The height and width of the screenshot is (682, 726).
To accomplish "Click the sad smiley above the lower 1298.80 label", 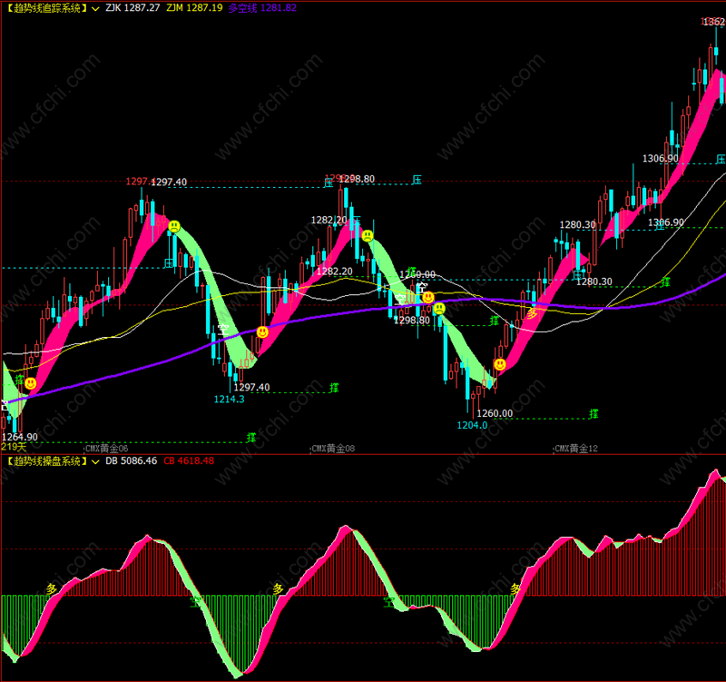I will pos(439,308).
